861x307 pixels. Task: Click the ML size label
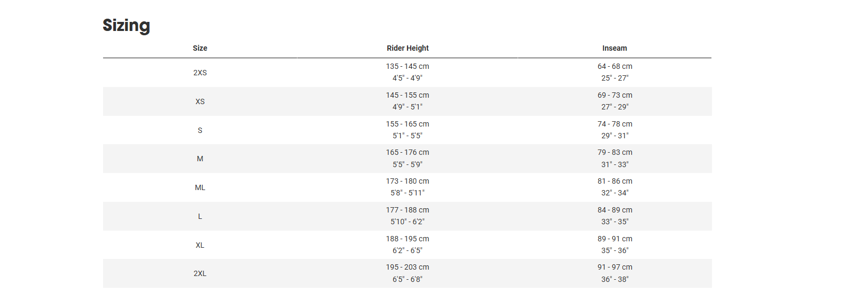pyautogui.click(x=200, y=187)
